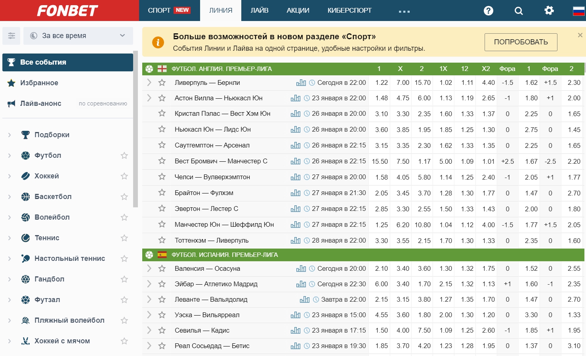Favorite the Кристал Пэлас — Вест Хэм Юн match
The height and width of the screenshot is (356, 586).
pyautogui.click(x=162, y=114)
